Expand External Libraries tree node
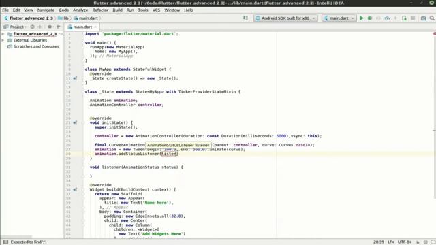Screen dimensions: 436x245 3,40
